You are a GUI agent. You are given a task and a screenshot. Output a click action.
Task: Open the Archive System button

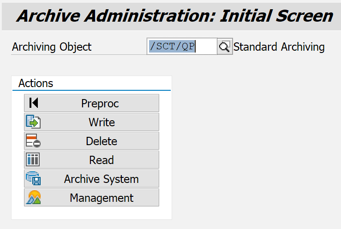102,179
